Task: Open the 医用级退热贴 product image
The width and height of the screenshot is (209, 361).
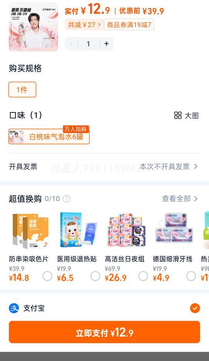Action: point(79,230)
